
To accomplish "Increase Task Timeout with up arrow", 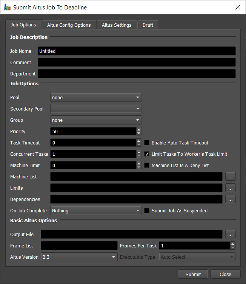I will coord(139,141).
